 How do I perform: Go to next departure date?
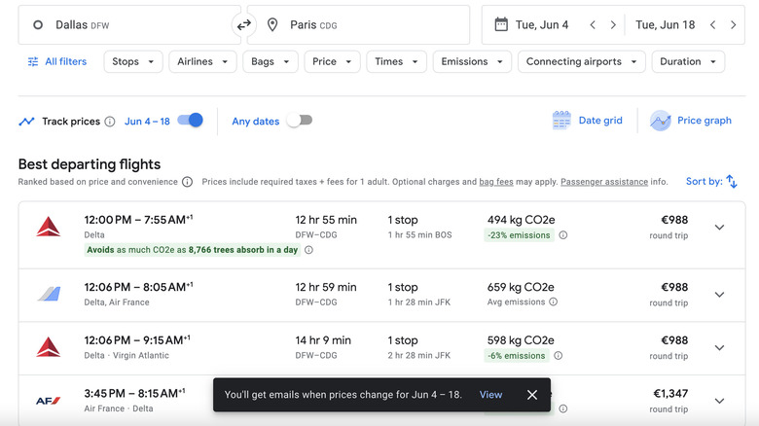point(613,25)
